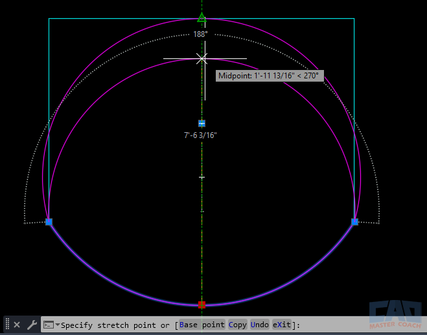
Task: Click the command prompt icon in command line
Action: pos(49,325)
